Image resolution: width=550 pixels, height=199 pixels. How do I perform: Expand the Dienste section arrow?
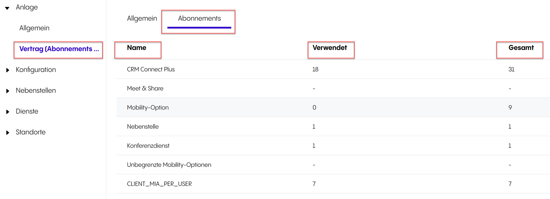pos(8,112)
